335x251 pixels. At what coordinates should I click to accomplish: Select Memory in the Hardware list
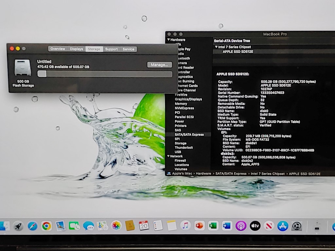click(x=181, y=104)
